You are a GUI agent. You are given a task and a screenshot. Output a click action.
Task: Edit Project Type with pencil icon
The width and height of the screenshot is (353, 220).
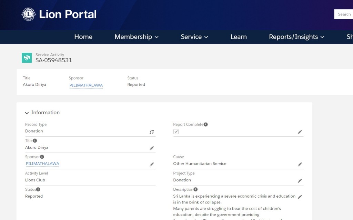tap(300, 181)
